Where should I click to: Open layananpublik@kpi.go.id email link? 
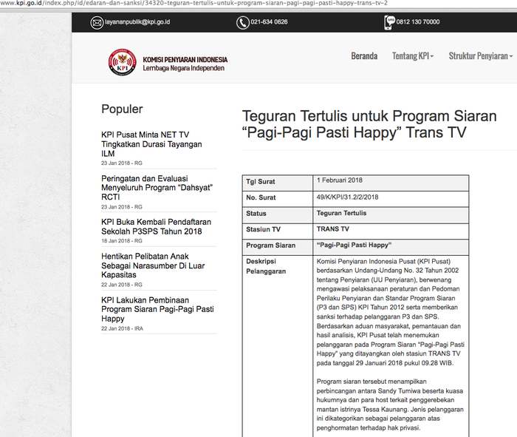[x=137, y=22]
